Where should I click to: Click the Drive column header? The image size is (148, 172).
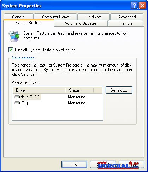[x=39, y=90]
